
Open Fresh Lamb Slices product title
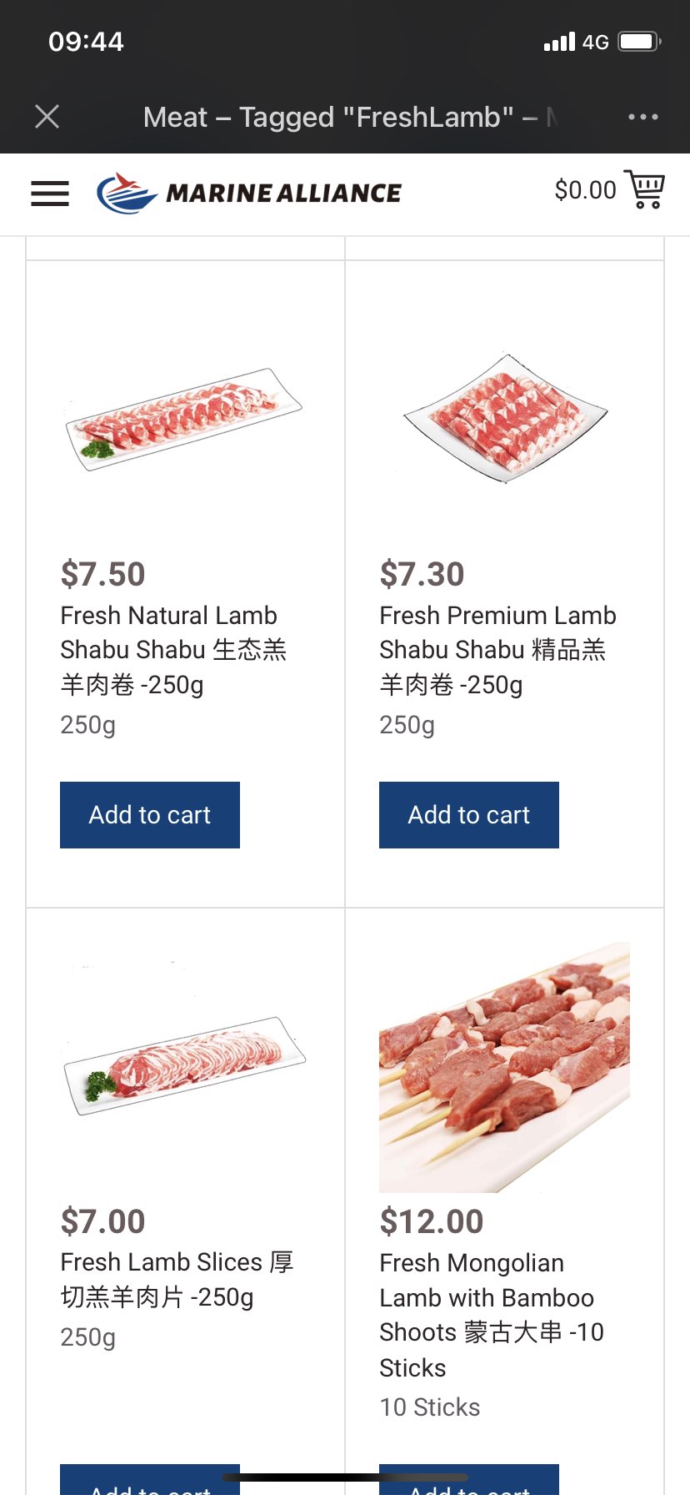coord(177,1280)
